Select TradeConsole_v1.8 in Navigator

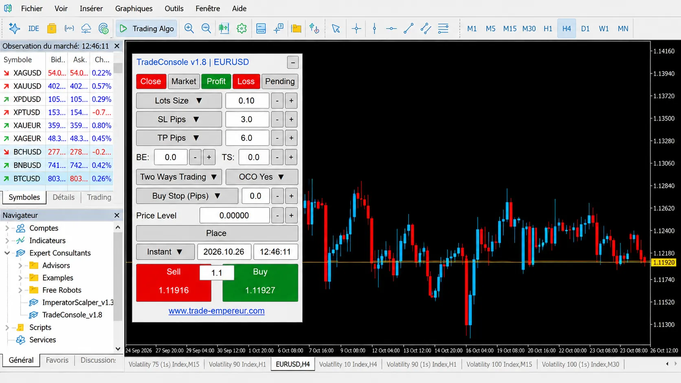click(x=72, y=315)
